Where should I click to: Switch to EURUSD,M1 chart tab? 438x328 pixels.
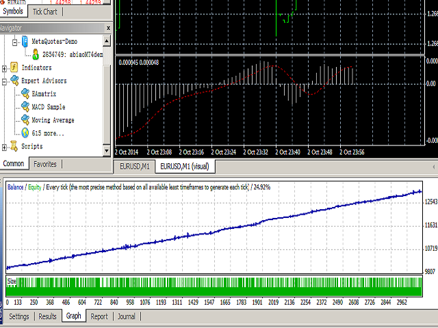tap(135, 167)
